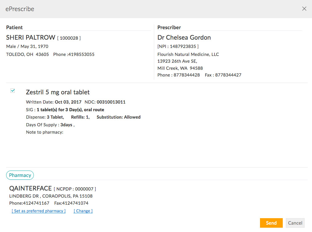Screen dimensions: 312x232
Task: Click the Note to pharmacy label
Action: tap(44, 132)
